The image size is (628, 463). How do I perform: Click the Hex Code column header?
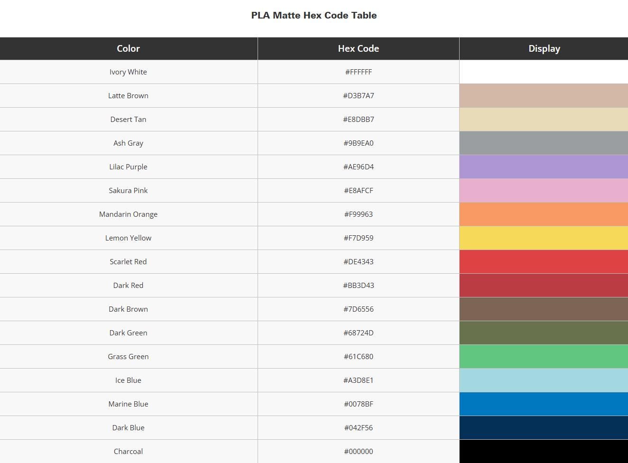[x=358, y=48]
